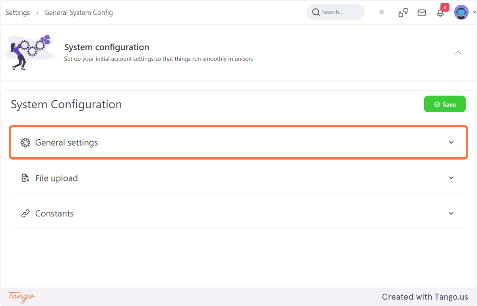
Task: Click the thumbs up/down feedback icon
Action: coord(403,13)
